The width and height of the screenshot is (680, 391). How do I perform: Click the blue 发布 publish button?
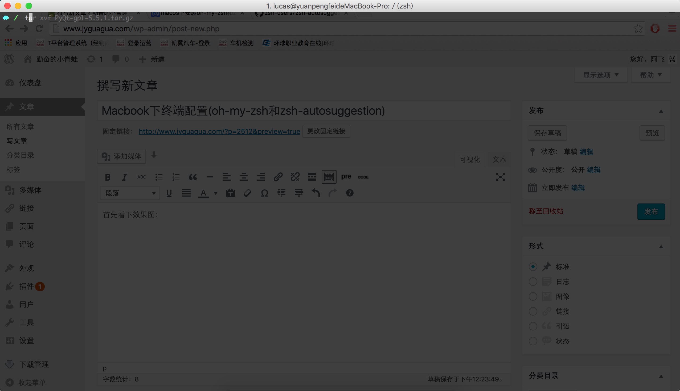click(651, 212)
